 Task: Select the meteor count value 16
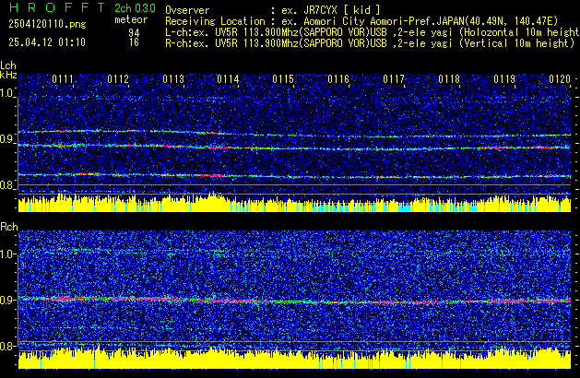134,42
